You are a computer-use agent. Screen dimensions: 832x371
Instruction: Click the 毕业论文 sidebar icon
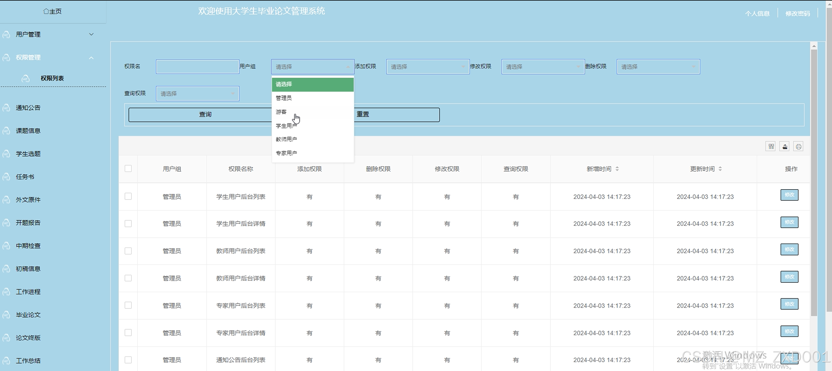[6, 315]
